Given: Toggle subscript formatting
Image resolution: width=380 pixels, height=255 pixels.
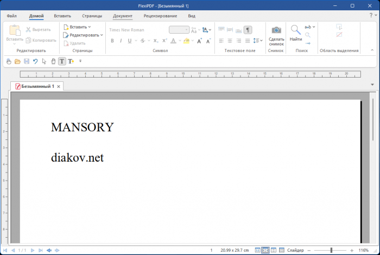Looking at the screenshot, I should coord(156,41).
